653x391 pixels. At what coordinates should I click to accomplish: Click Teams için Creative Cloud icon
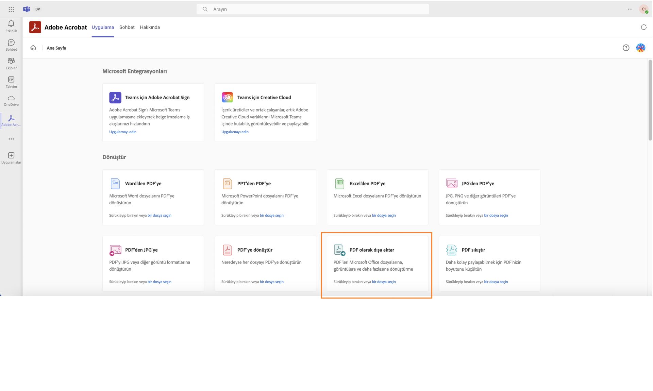coord(228,97)
